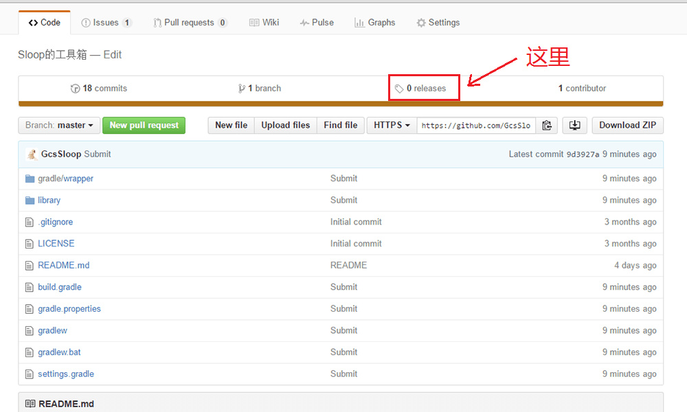
Task: Open the README.md file link
Action: coord(63,265)
